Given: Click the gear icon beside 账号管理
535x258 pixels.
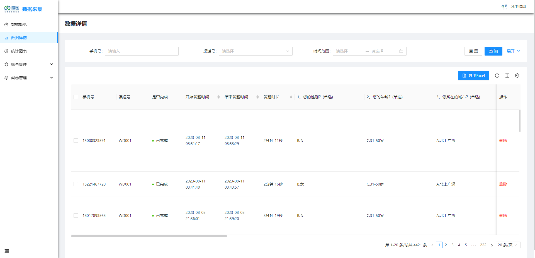Looking at the screenshot, I should click(6, 64).
